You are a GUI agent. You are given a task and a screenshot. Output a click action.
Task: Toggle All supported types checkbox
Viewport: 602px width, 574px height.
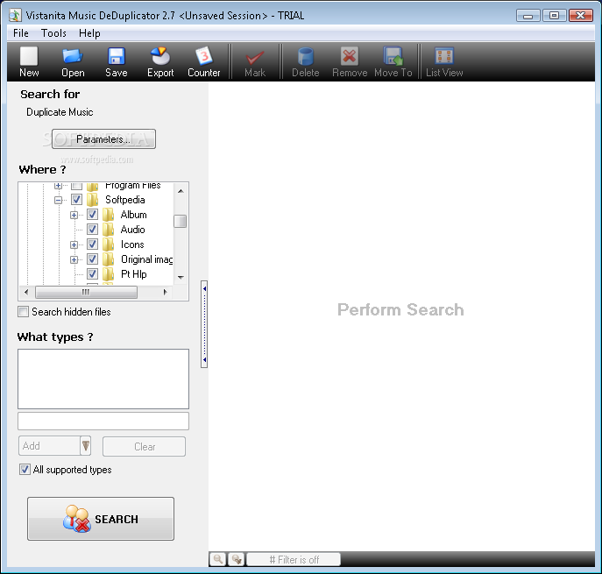(25, 470)
